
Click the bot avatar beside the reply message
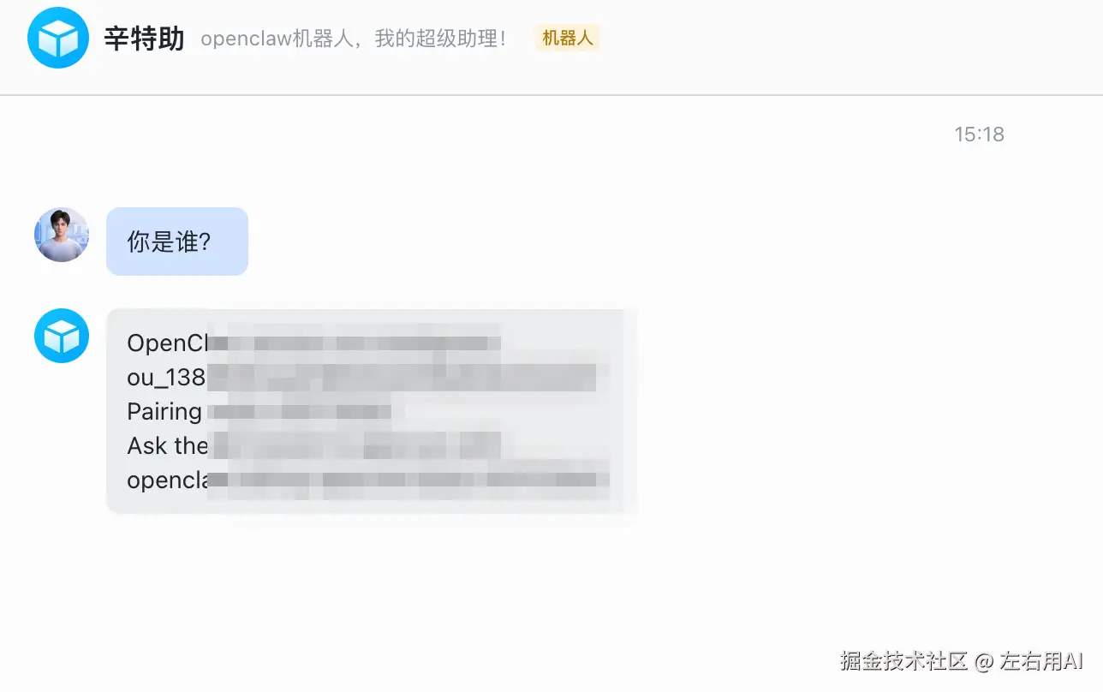click(62, 336)
